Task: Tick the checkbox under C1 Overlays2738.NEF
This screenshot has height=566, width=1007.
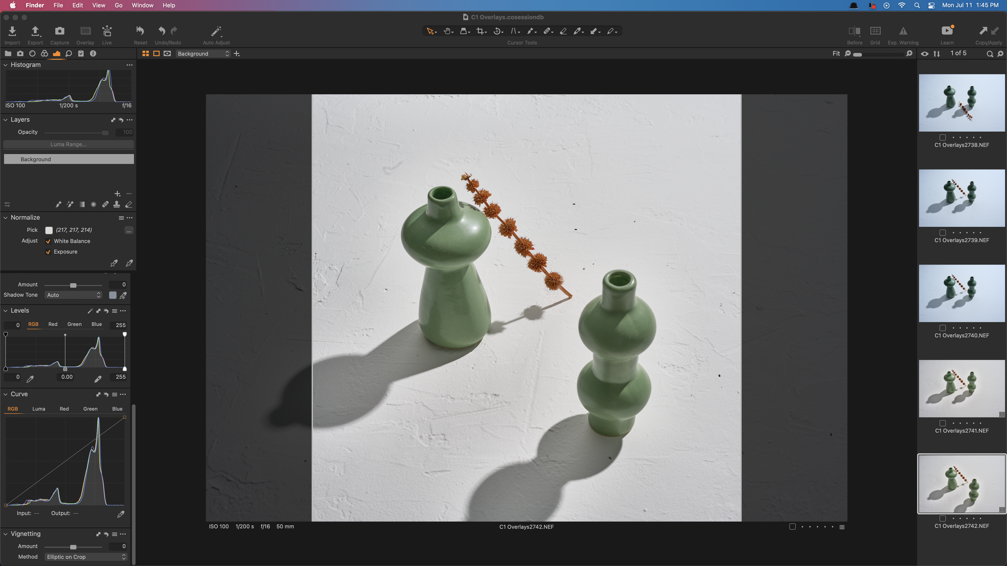Action: click(x=943, y=137)
